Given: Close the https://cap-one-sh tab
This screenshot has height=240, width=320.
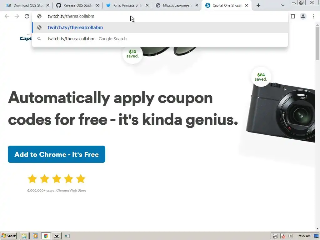Looking at the screenshot, I should 197,6.
